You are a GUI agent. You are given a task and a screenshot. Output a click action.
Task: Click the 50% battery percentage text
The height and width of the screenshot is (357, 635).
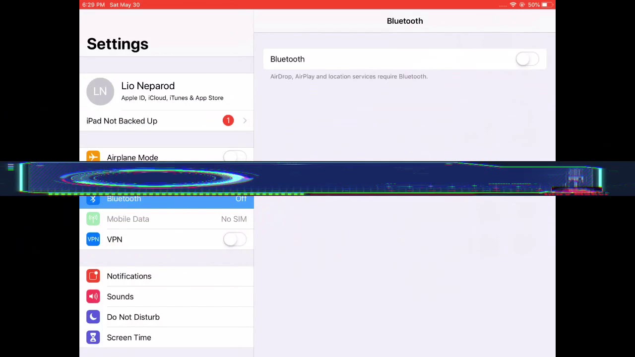(x=534, y=4)
